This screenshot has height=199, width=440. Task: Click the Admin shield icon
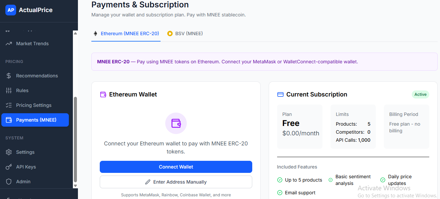pyautogui.click(x=9, y=182)
